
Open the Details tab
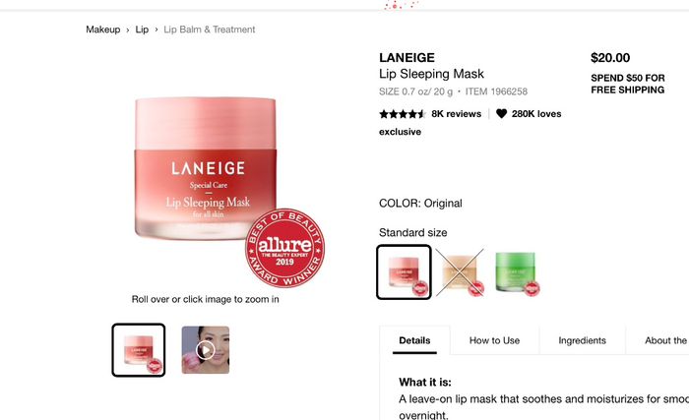[414, 340]
